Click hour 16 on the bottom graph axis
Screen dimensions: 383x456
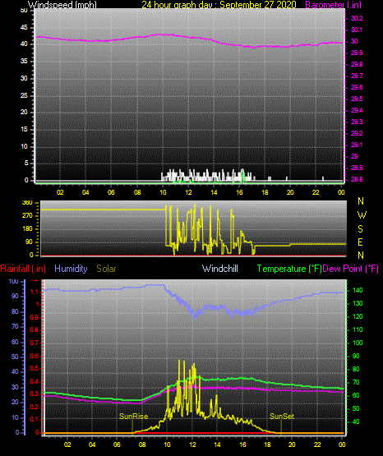click(x=242, y=444)
